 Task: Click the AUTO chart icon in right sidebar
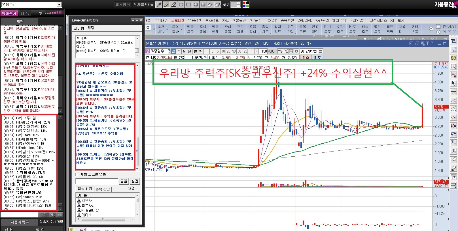[x=453, y=109]
